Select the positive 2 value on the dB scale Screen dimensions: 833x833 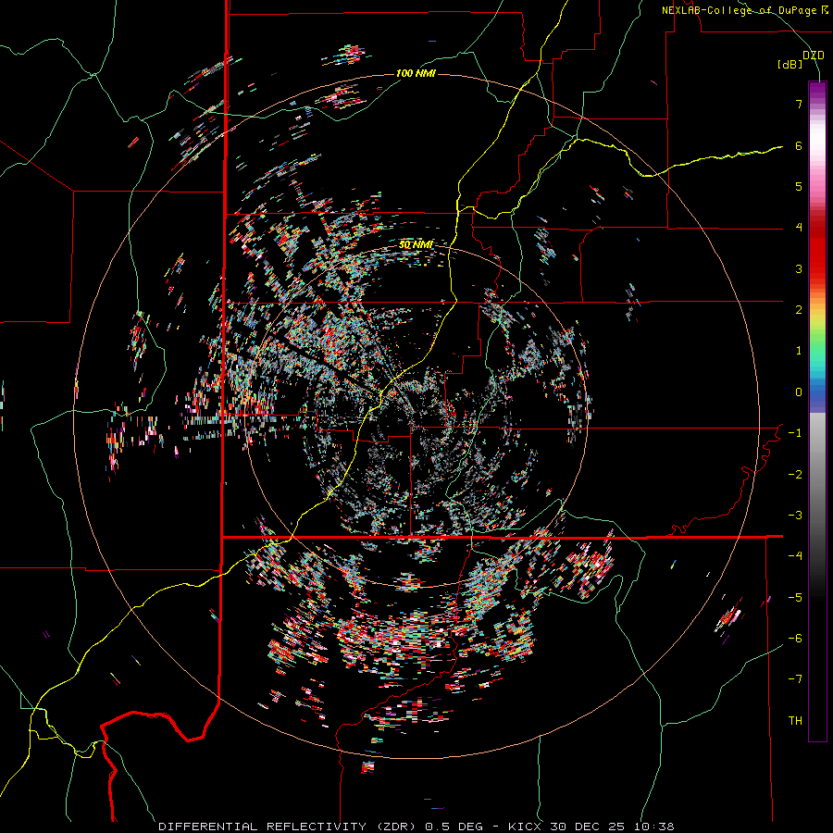click(799, 310)
